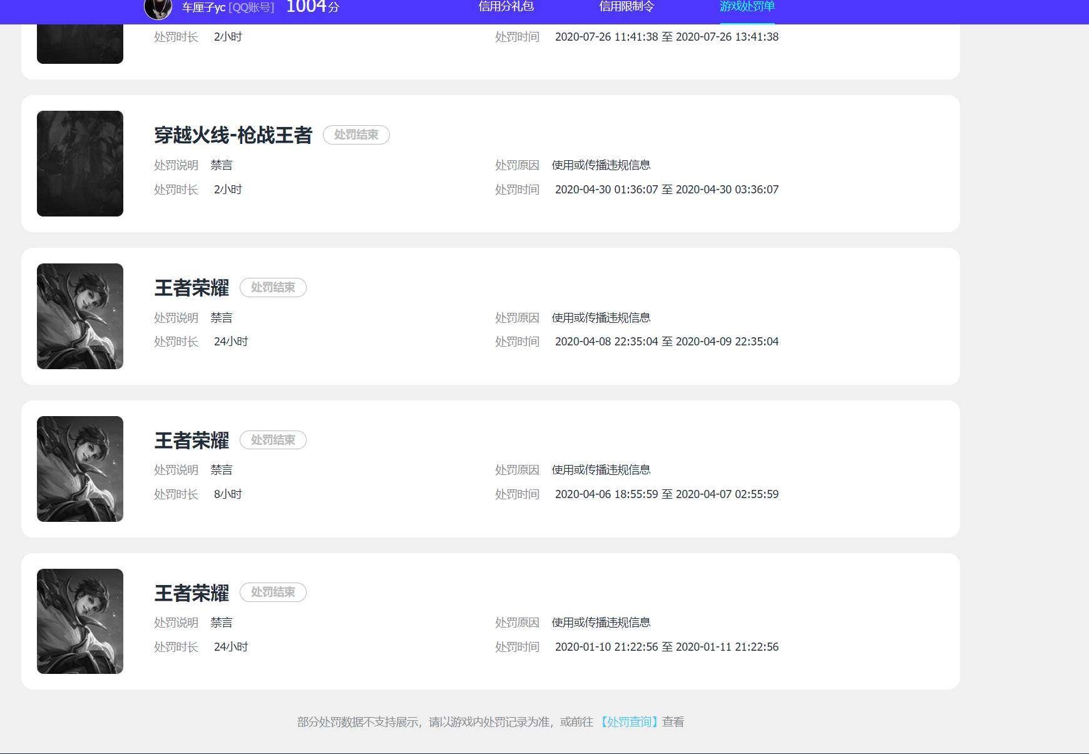The width and height of the screenshot is (1089, 754).
Task: Click 24小时 duration in the 2020-01-10 record
Action: (x=231, y=647)
